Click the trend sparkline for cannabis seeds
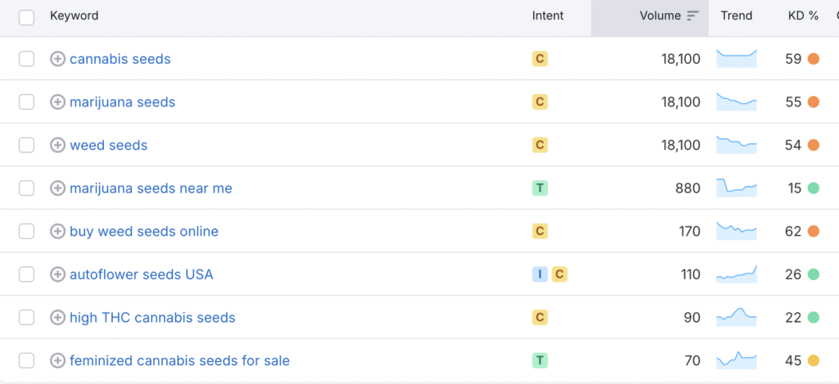This screenshot has height=384, width=839. coord(737,59)
